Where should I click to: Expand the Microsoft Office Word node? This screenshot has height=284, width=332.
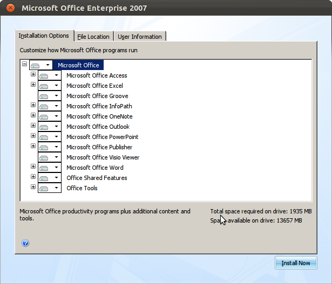tap(33, 167)
